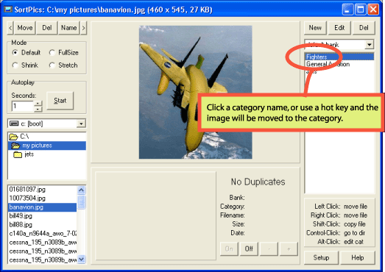The width and height of the screenshot is (385, 272).
Task: Select the C:\ folder in tree
Action: point(46,137)
